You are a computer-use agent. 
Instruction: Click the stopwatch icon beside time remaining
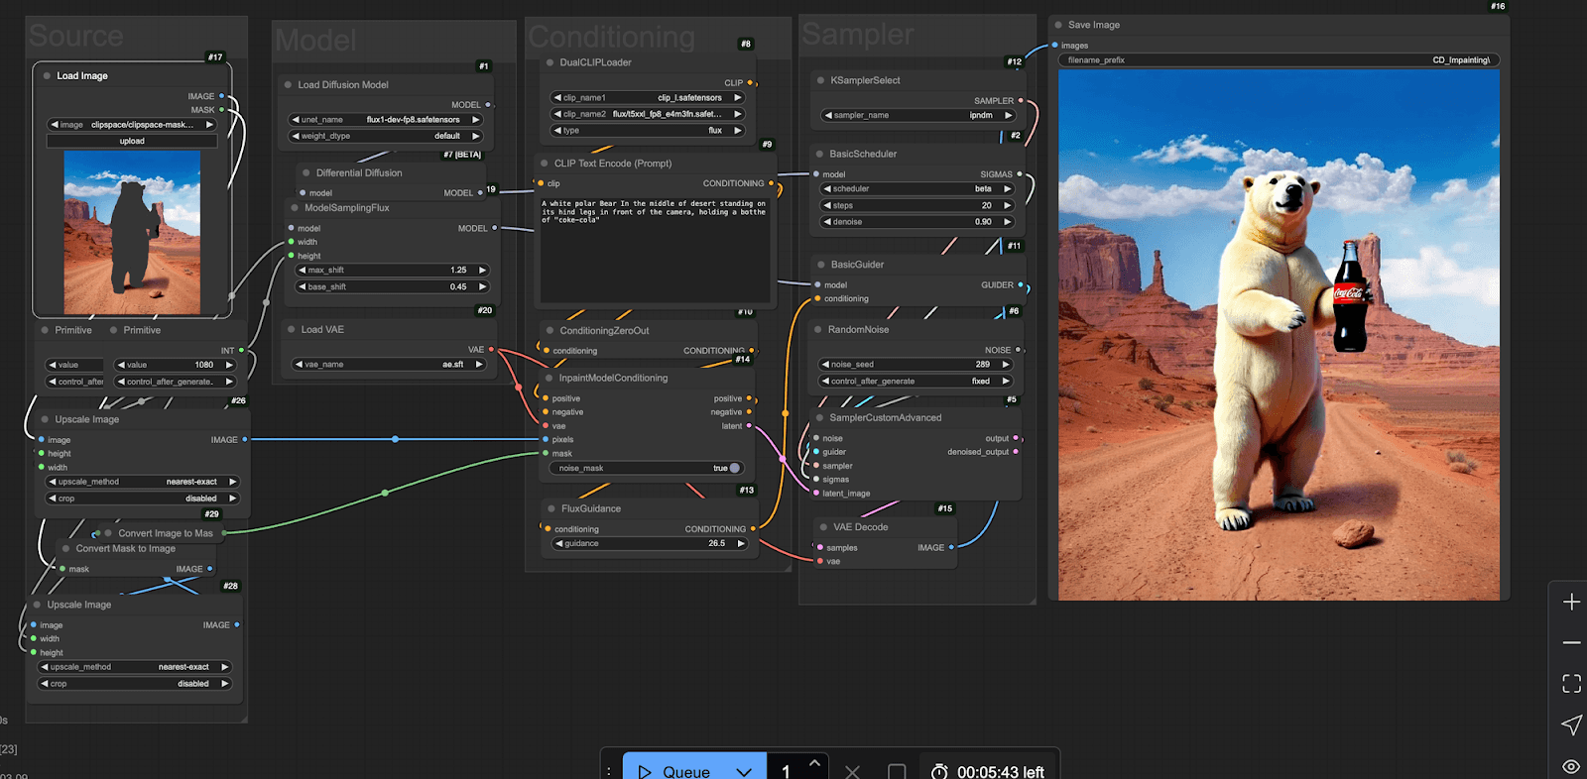click(x=939, y=771)
